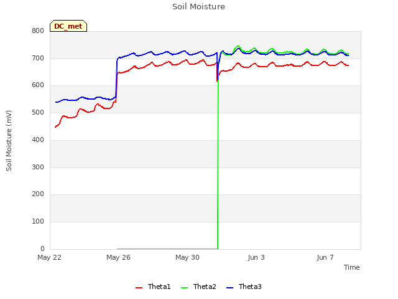Click the May 22 x-axis label

pyautogui.click(x=49, y=257)
